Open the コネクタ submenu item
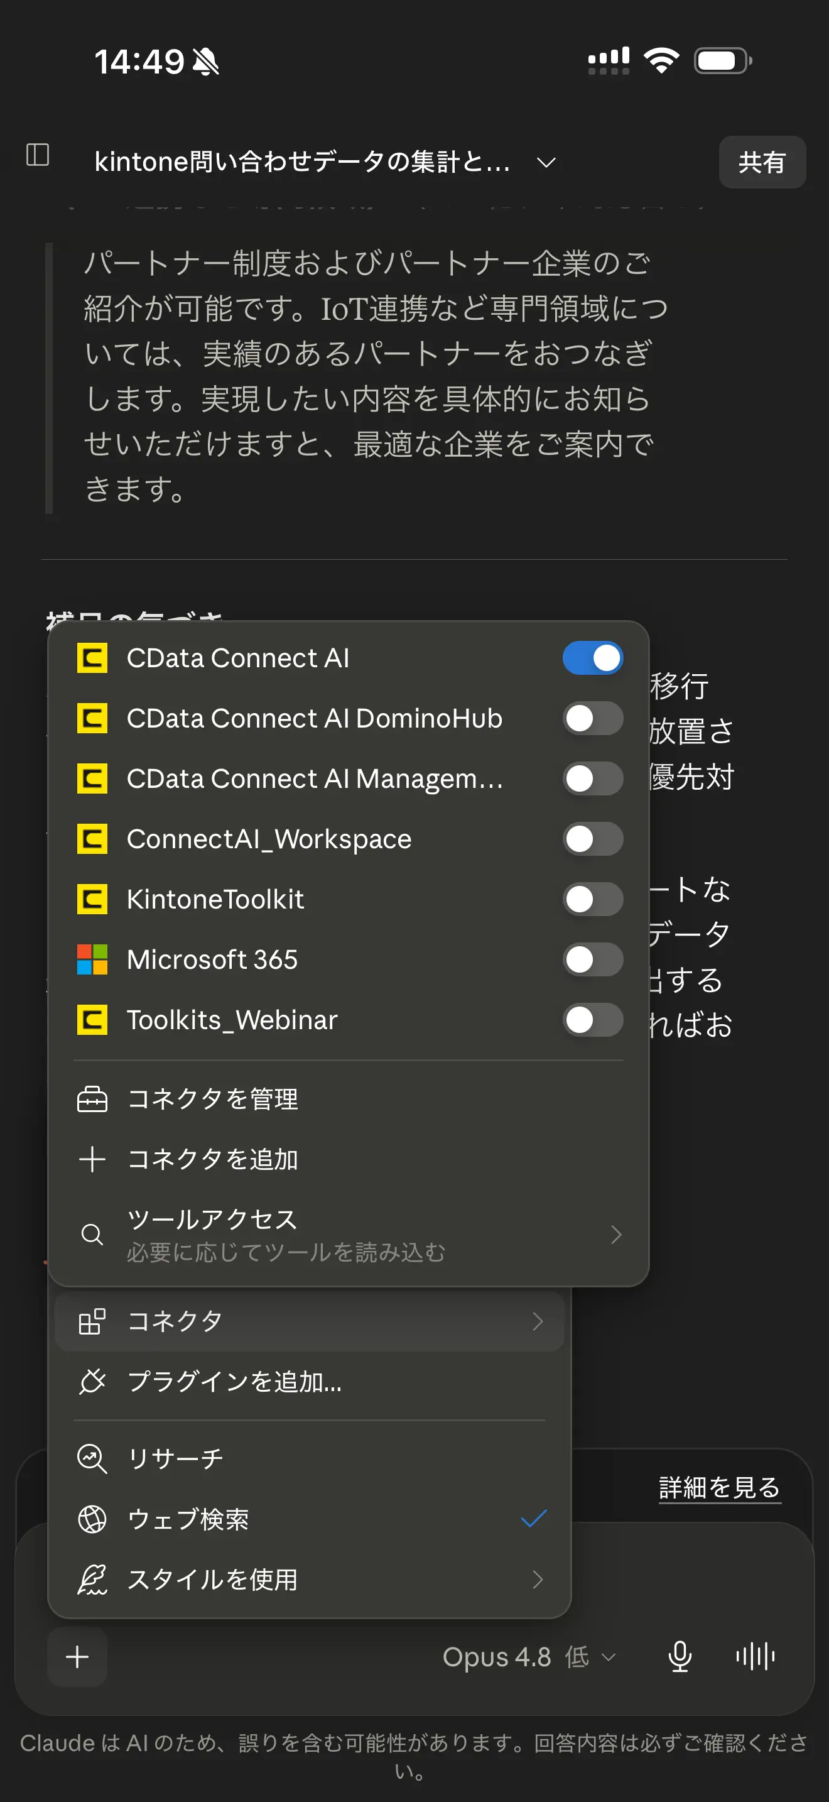 309,1321
